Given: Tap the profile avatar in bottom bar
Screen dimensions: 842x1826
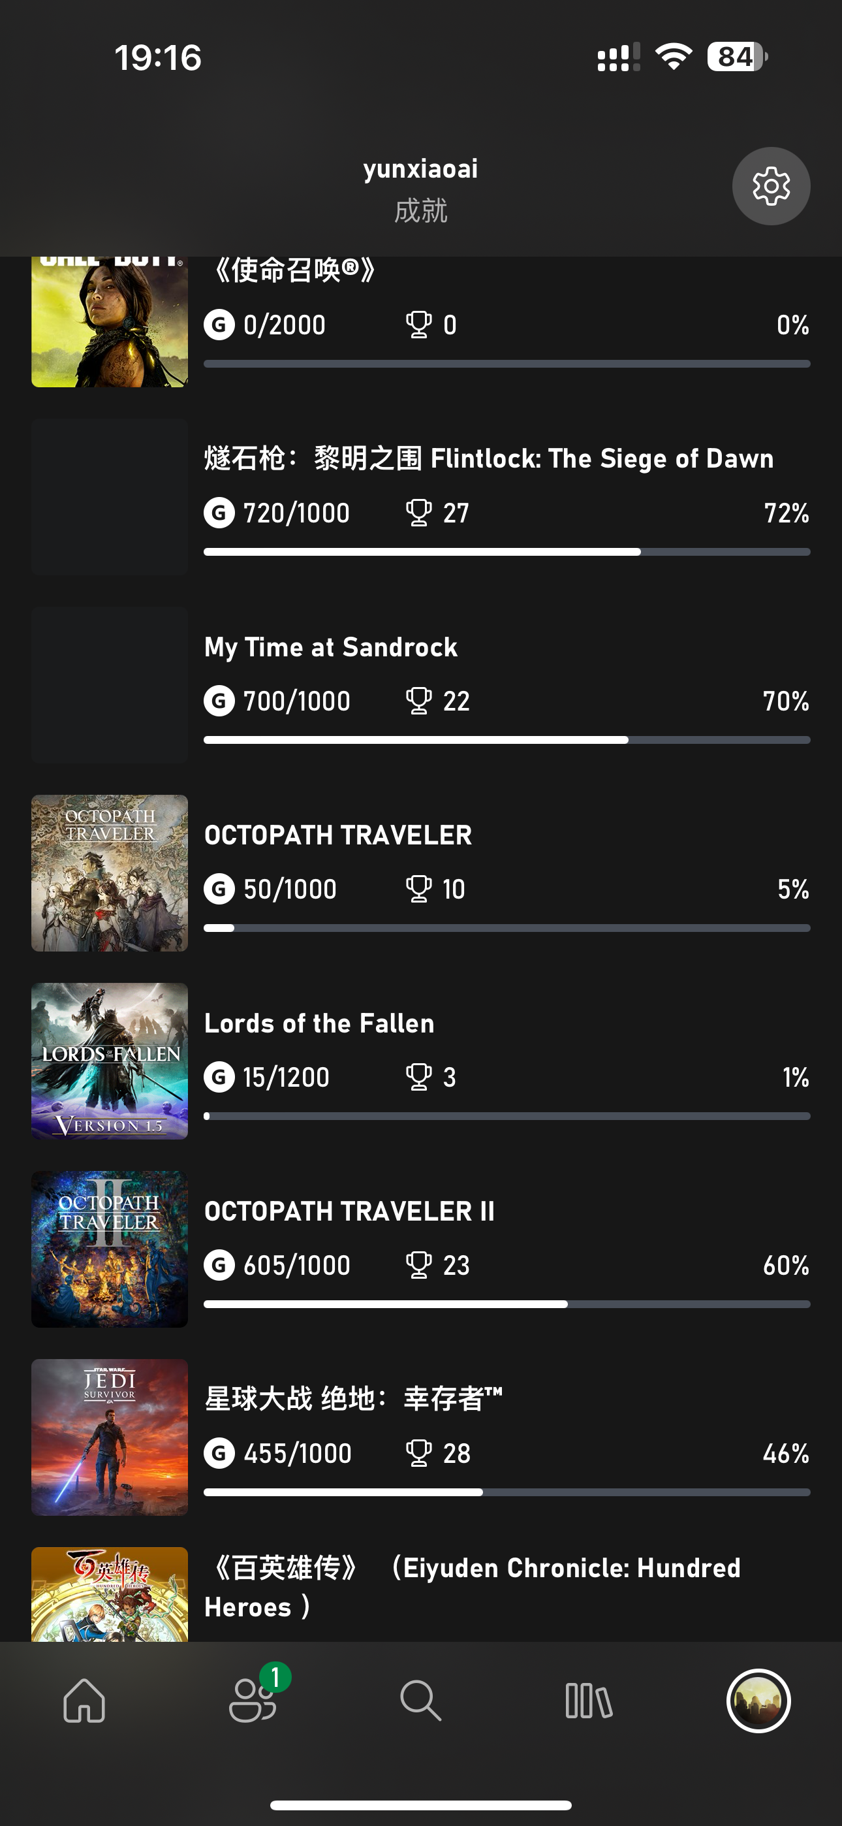Looking at the screenshot, I should (x=758, y=1700).
